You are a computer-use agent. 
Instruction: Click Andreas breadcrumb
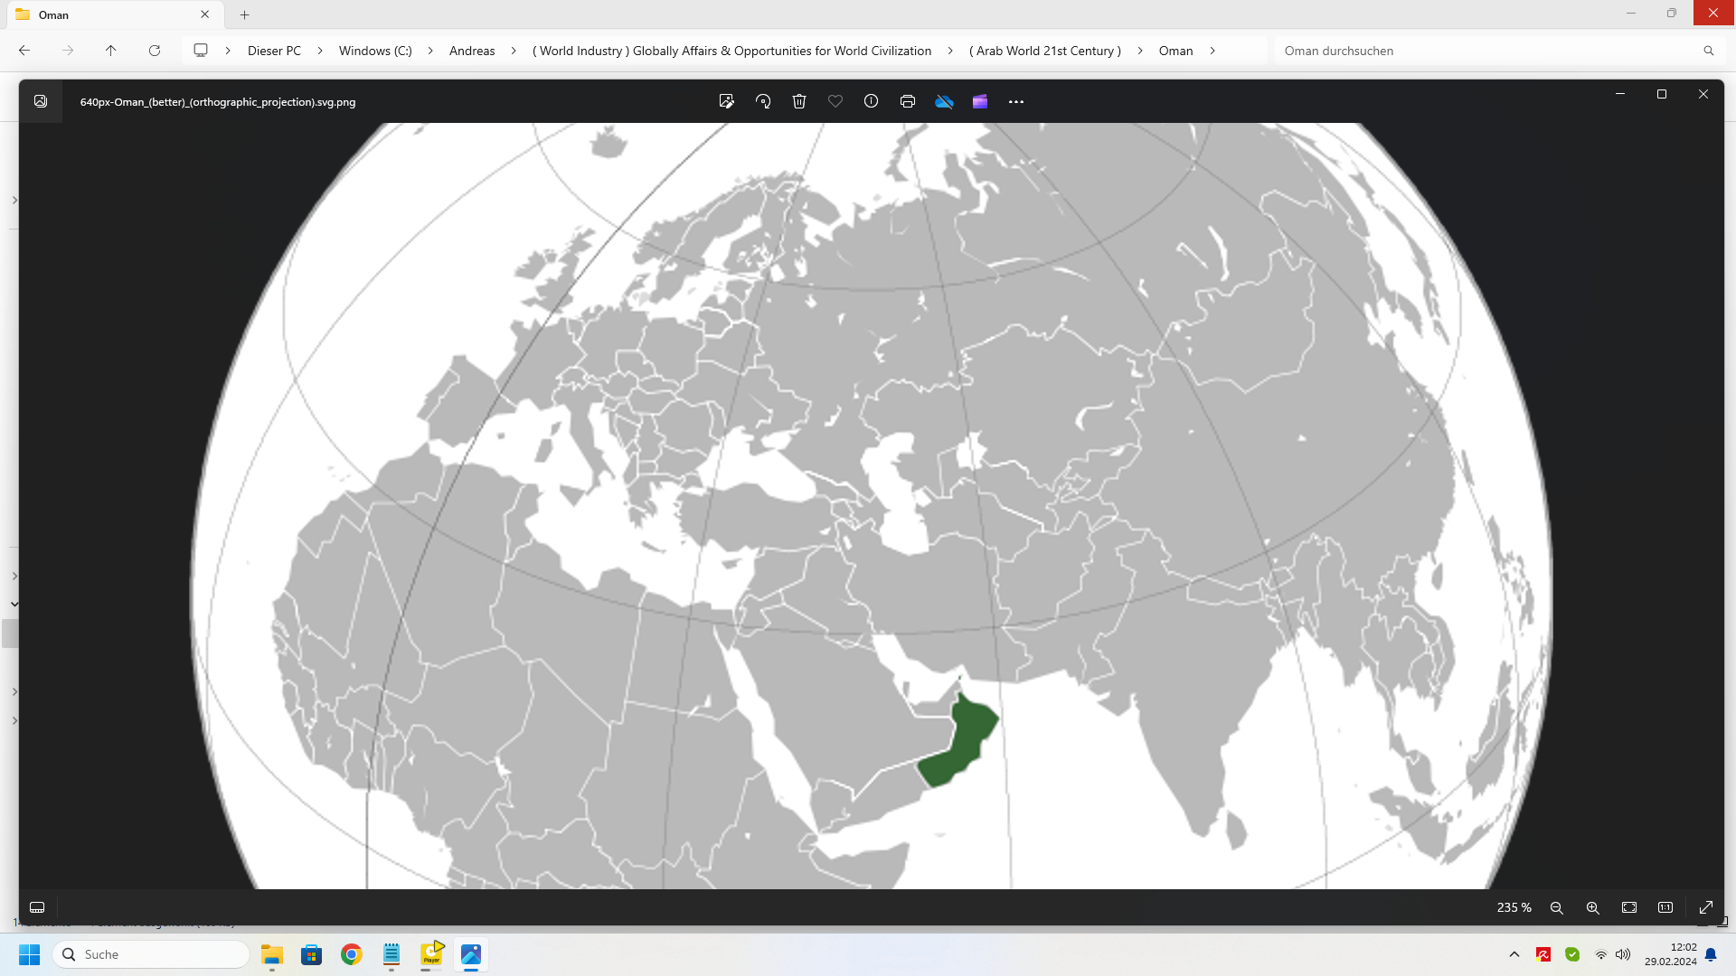click(472, 51)
